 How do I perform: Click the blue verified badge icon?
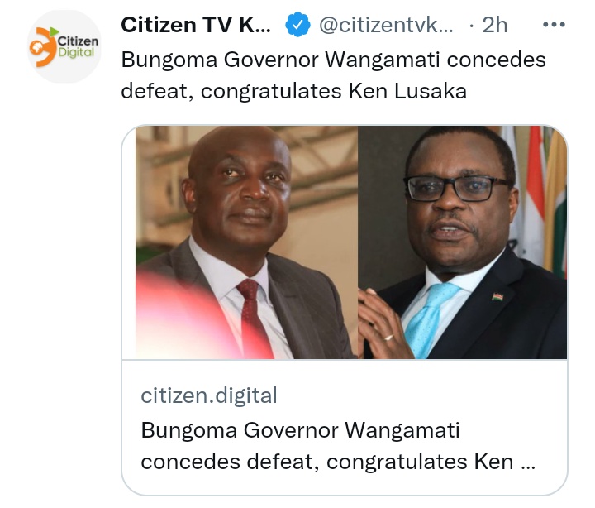(297, 25)
